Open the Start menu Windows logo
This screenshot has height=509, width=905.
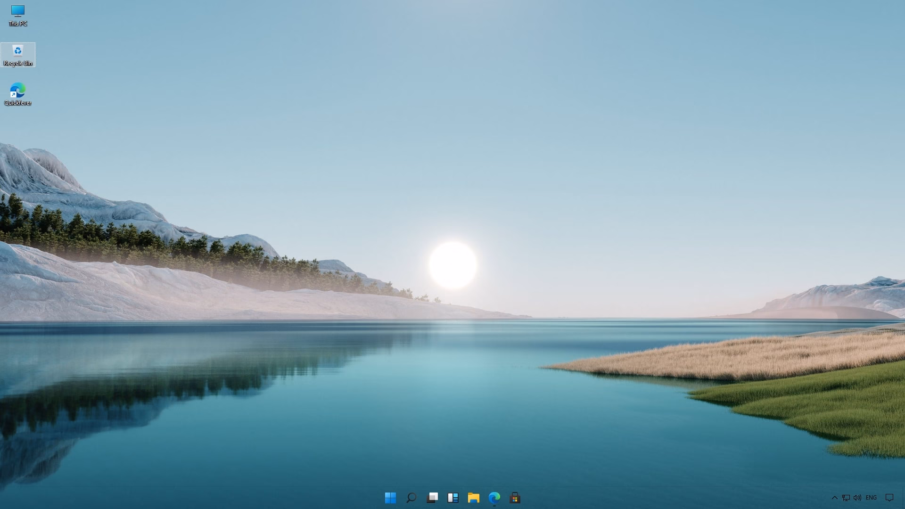(390, 498)
